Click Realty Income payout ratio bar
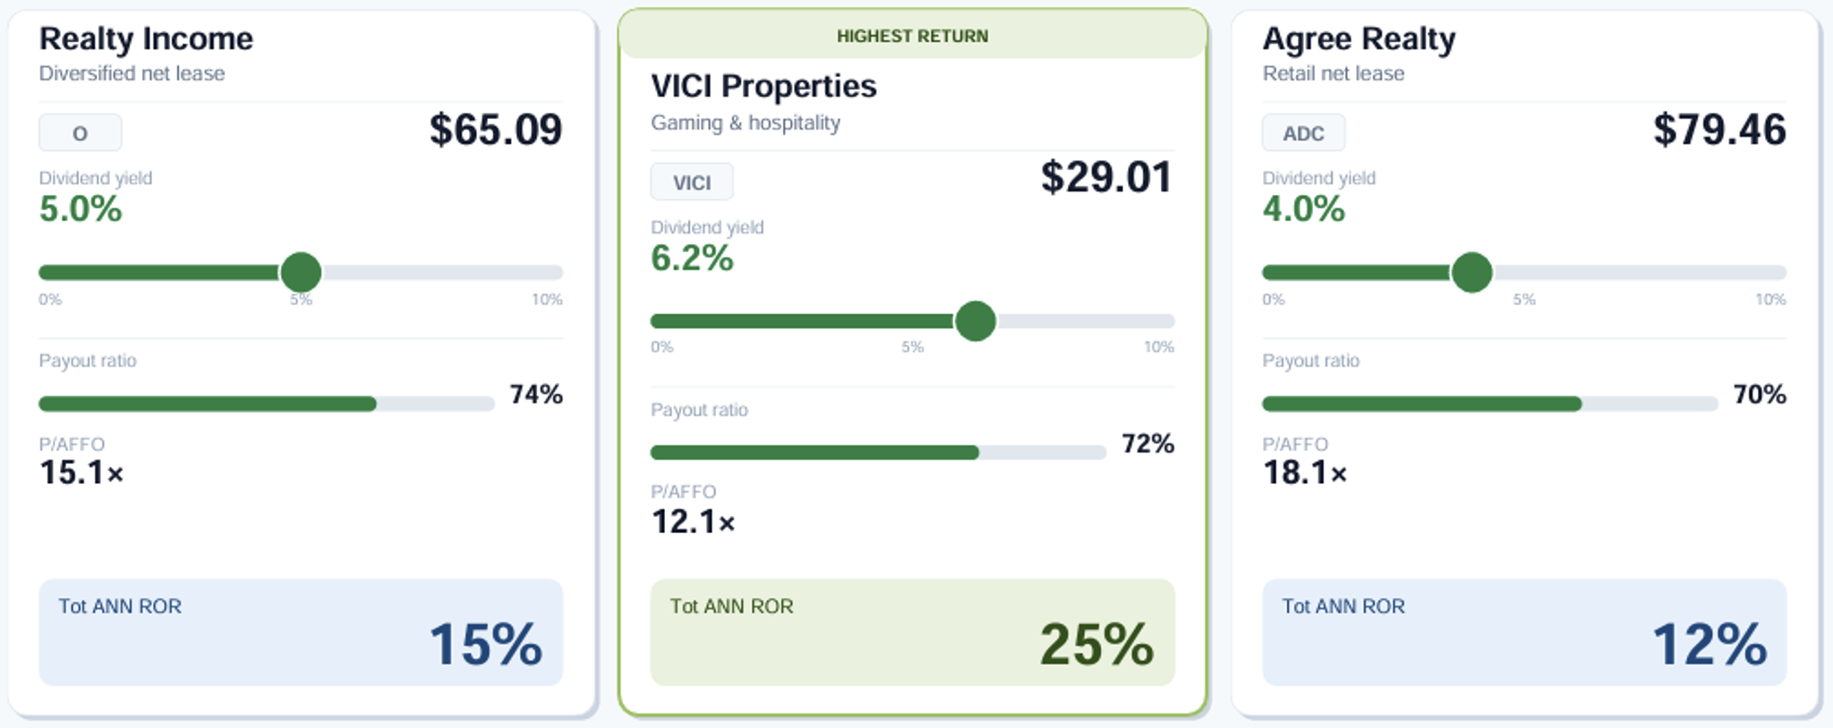 tap(267, 404)
